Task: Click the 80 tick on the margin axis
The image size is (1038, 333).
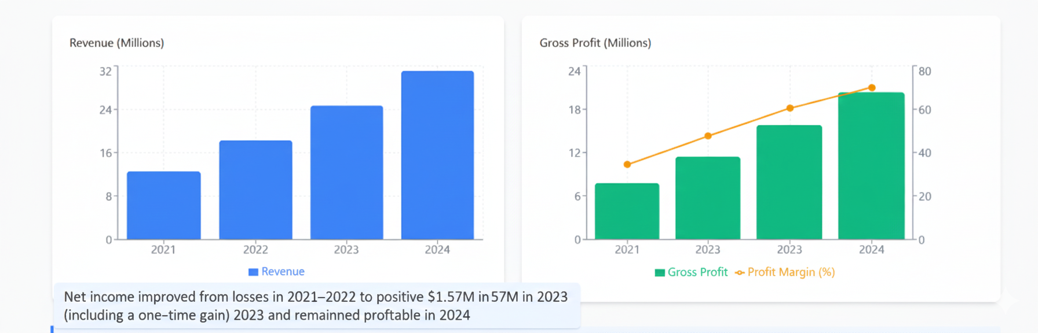Action: click(x=924, y=71)
